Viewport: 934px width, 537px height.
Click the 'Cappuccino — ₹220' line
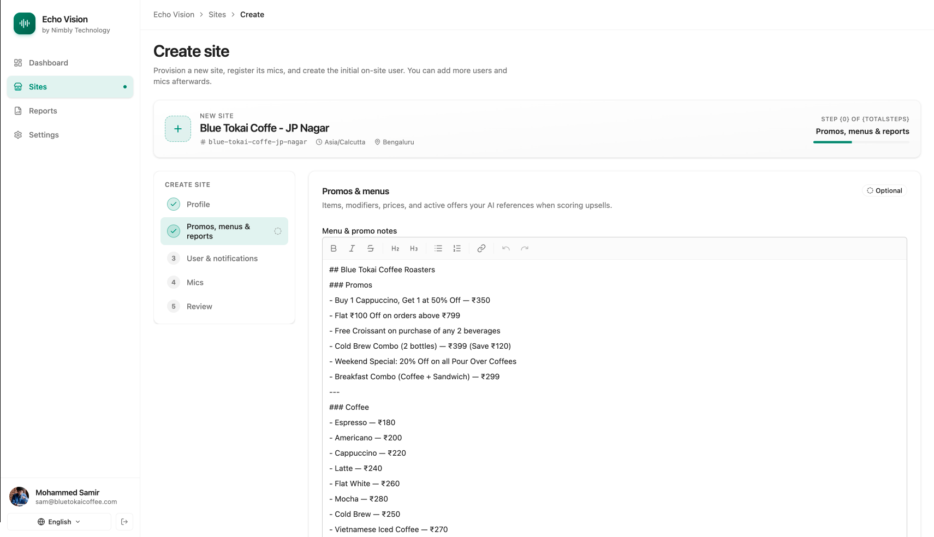coord(368,453)
